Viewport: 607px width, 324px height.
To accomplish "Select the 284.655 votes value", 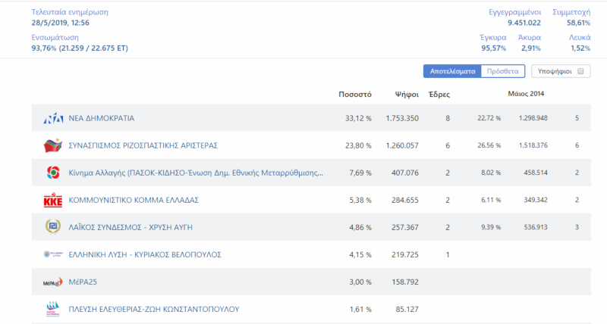I will pos(405,200).
